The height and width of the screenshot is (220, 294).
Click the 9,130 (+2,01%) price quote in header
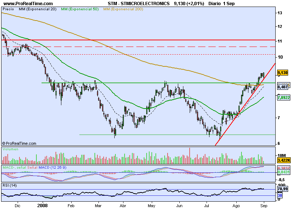189,4
